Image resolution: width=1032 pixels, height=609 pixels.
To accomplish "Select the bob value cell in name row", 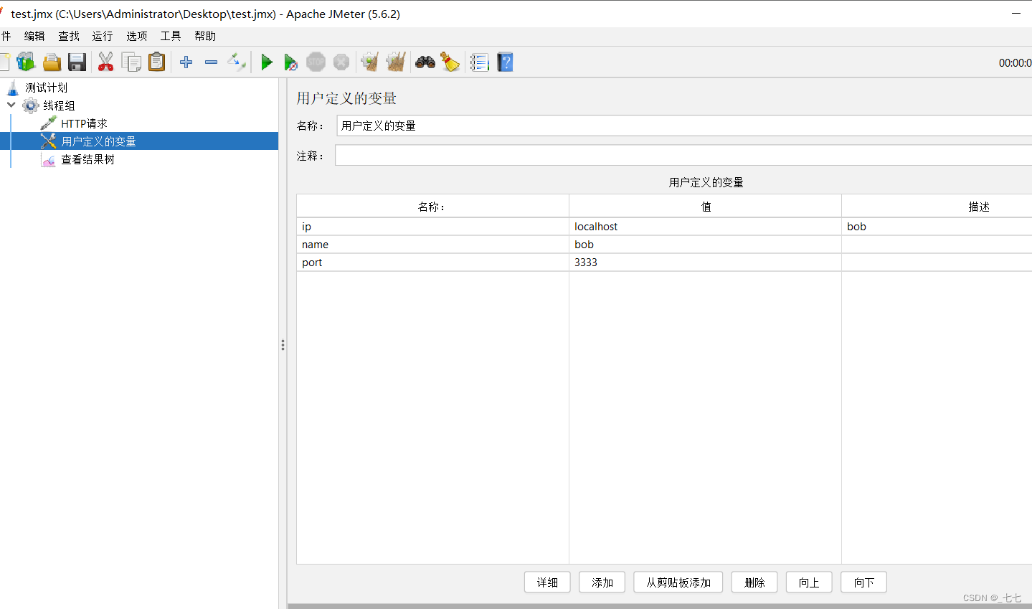I will click(x=706, y=245).
